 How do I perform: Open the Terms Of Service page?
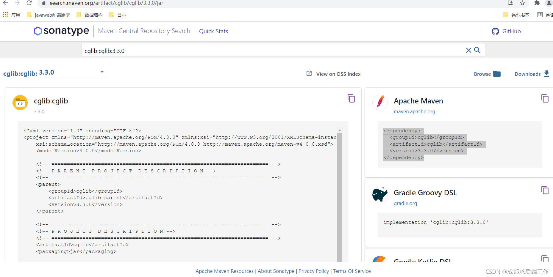coord(352,271)
